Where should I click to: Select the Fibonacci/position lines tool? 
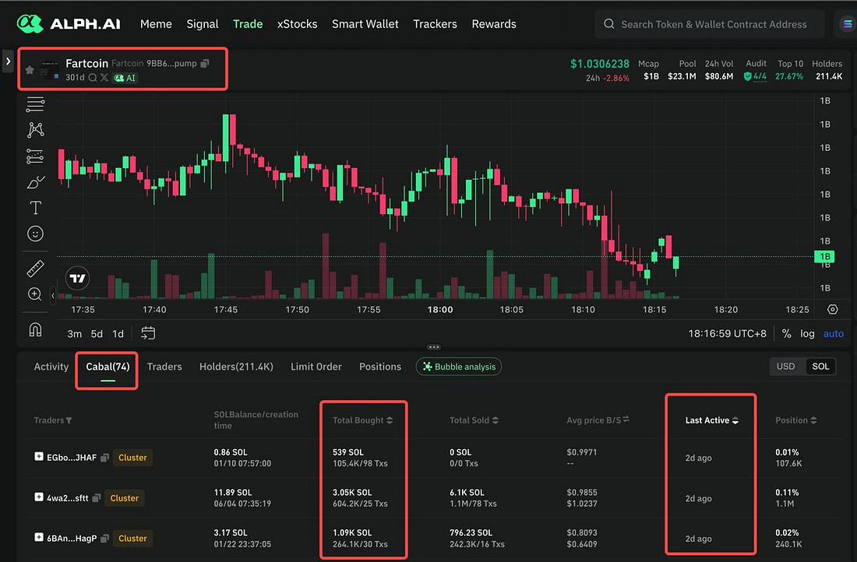click(35, 156)
